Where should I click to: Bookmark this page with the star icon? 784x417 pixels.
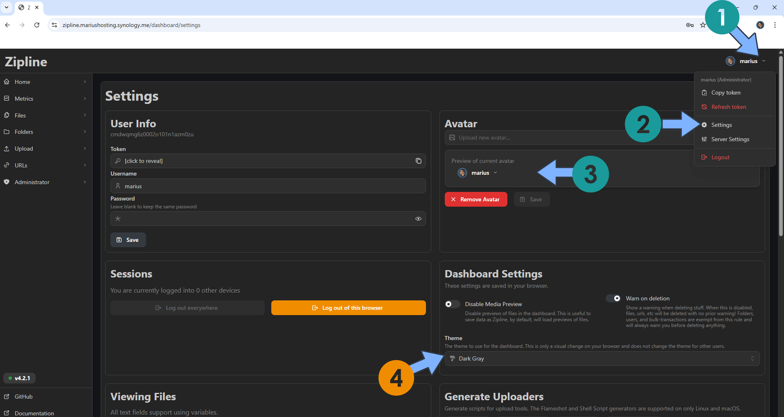(703, 25)
